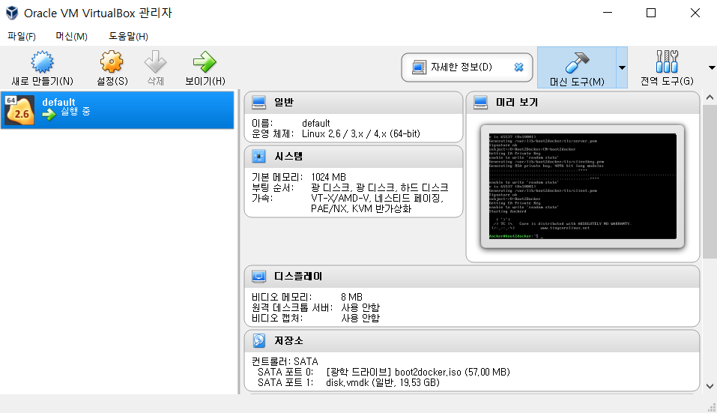The height and width of the screenshot is (413, 717).
Task: Click the VirtualBox title bar logo icon
Action: coord(12,13)
